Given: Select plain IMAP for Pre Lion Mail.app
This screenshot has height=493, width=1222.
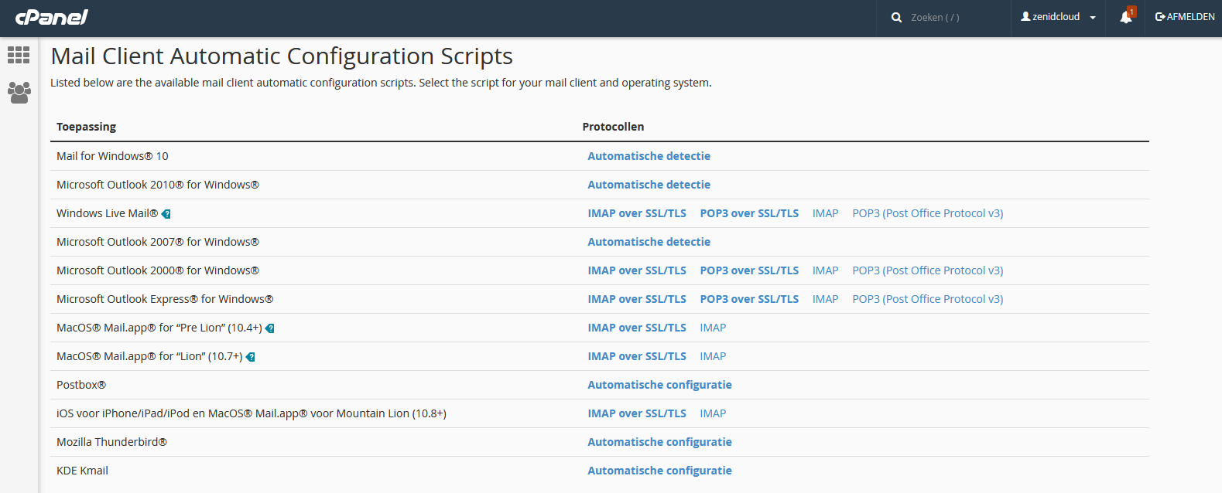Looking at the screenshot, I should coord(713,328).
